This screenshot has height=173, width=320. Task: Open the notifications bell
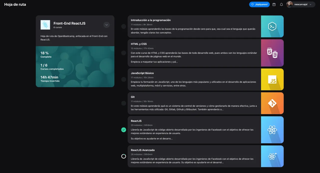point(281,4)
